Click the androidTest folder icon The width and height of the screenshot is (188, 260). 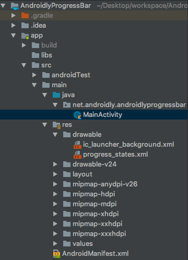pyautogui.click(x=46, y=75)
